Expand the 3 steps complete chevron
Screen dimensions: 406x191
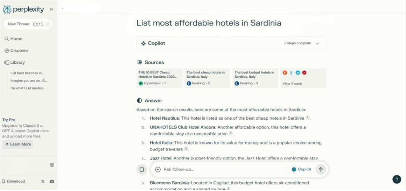(317, 43)
